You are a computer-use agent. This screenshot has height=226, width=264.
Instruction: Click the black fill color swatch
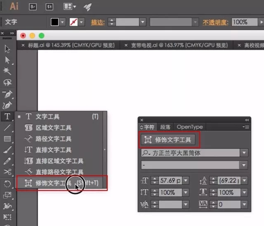tap(54, 22)
